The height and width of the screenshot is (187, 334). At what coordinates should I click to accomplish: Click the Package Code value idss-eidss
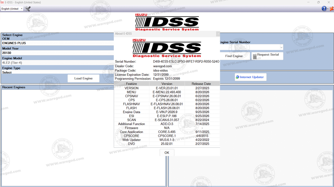click(161, 70)
